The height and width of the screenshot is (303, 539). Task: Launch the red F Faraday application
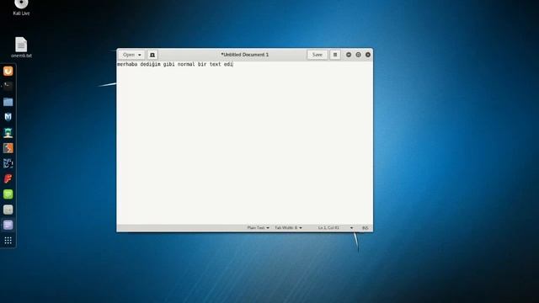(8, 178)
